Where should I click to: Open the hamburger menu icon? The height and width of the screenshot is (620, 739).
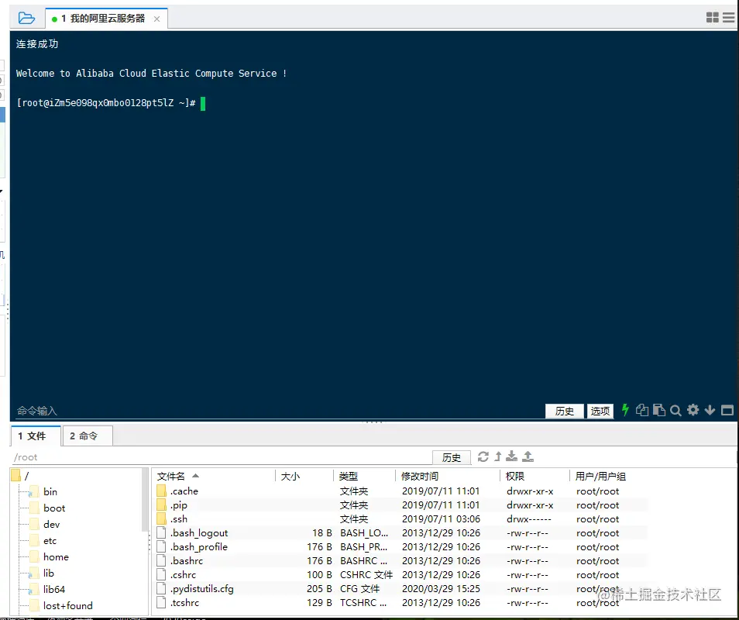tap(729, 18)
